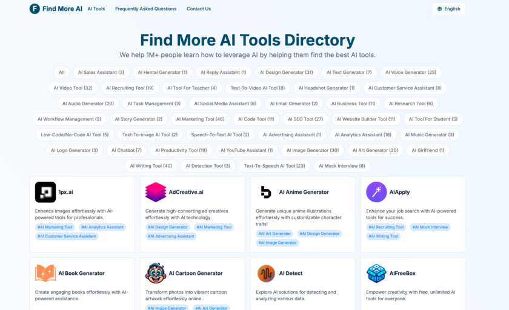This screenshot has height=310, width=509.
Task: Open the AdCreative.ai tool title
Action: [x=186, y=192]
